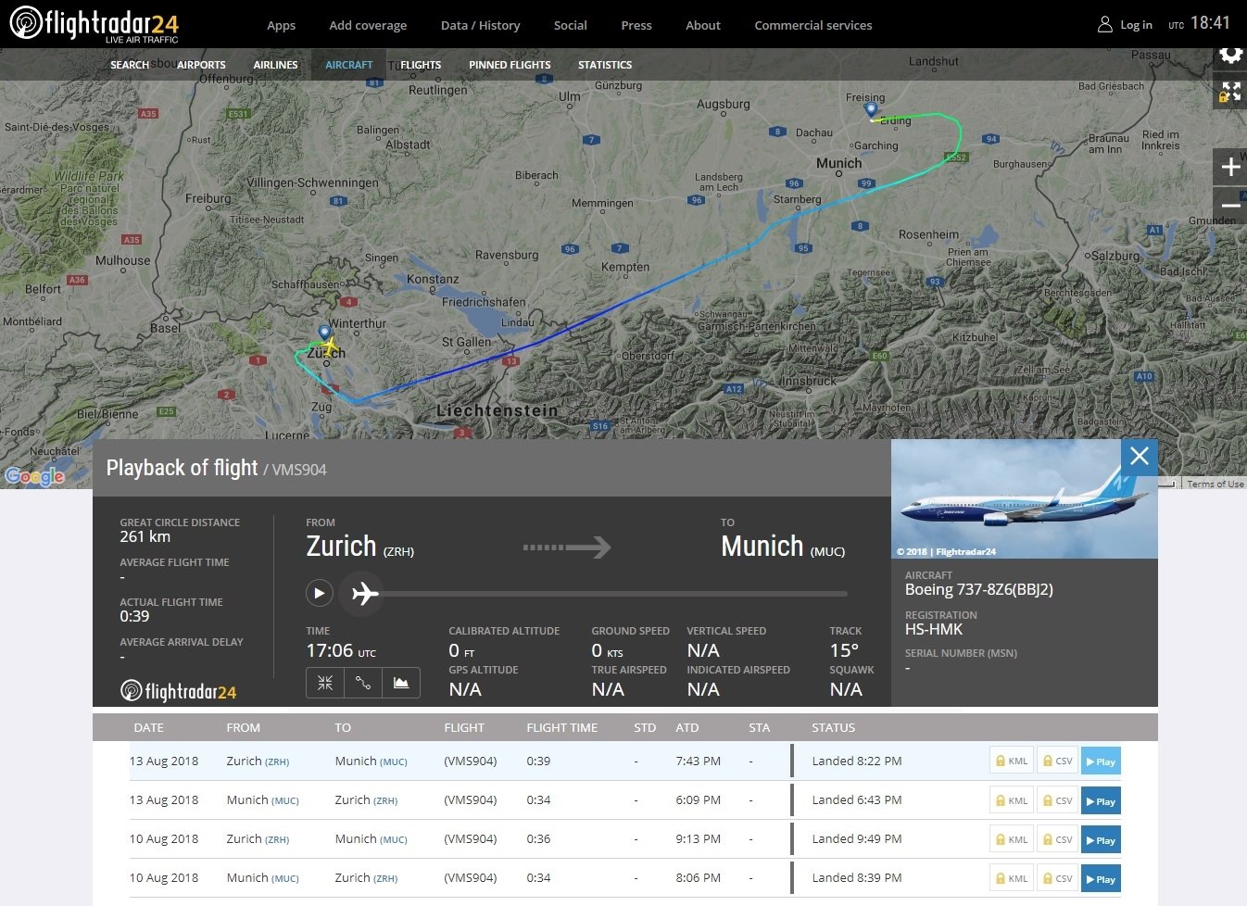Open the Statistics tab
1247x906 pixels.
[x=605, y=65]
